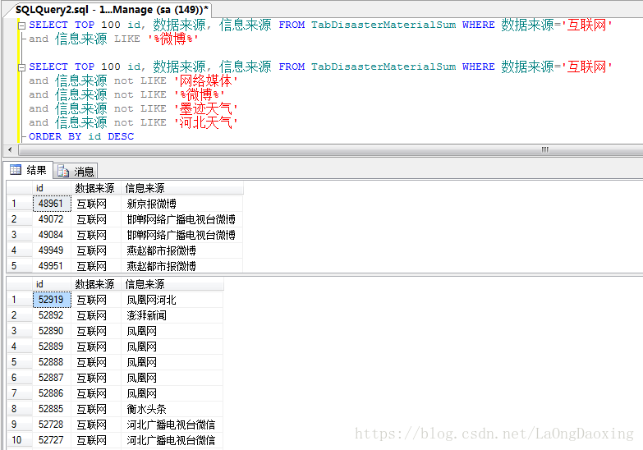This screenshot has height=450, width=643.
Task: Click the editor horizontal scrollbar left arrow
Action: [x=10, y=149]
